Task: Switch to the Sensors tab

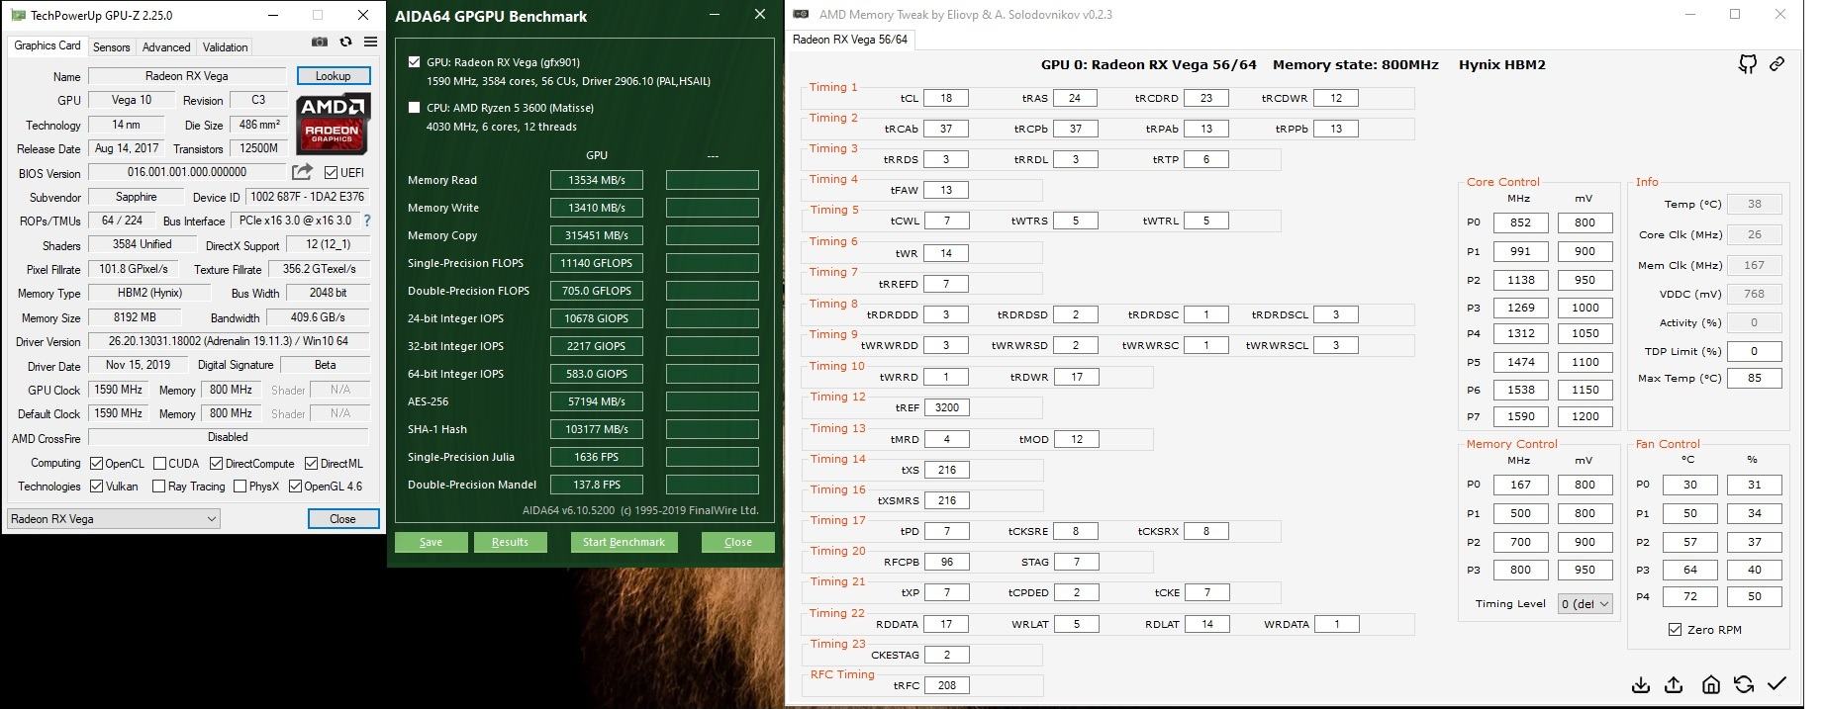Action: tap(111, 46)
